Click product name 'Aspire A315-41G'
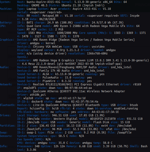Viewport: 150px width, 152px height. 85,9
